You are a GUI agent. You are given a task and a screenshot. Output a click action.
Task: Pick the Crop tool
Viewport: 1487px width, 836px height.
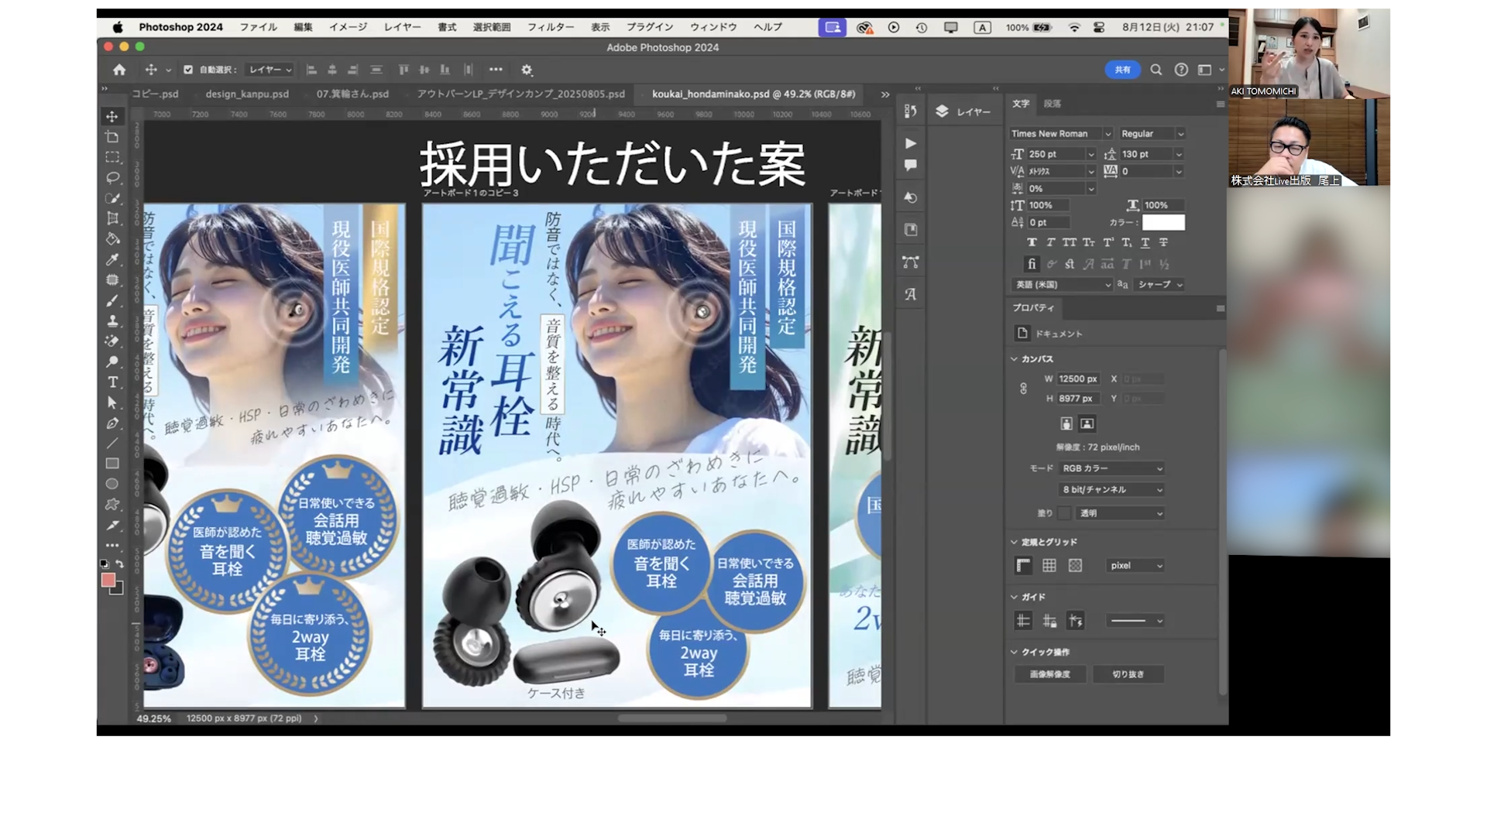[112, 219]
